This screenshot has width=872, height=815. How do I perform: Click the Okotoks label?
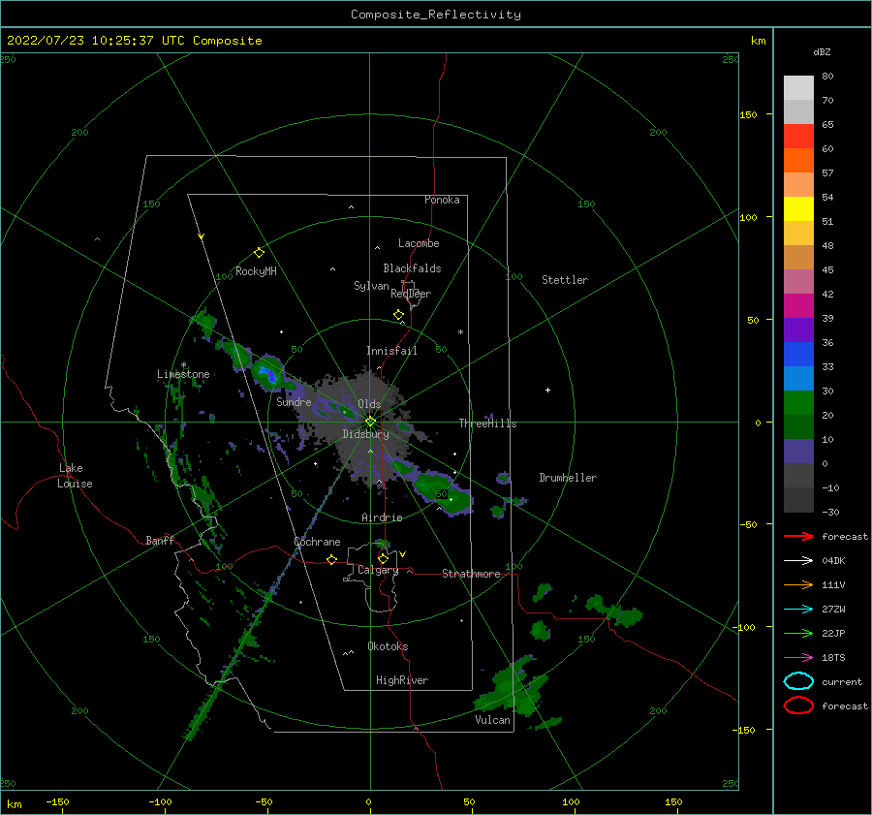click(x=388, y=646)
